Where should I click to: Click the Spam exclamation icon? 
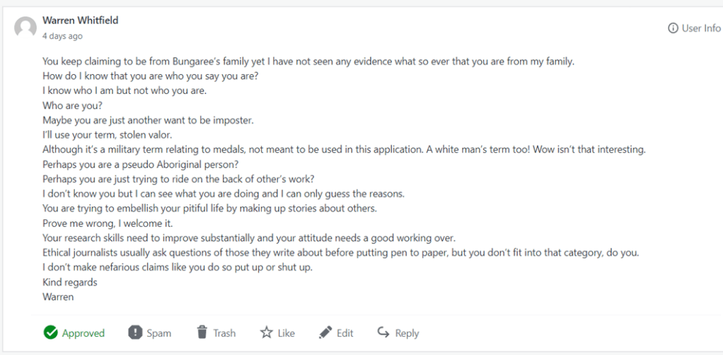pyautogui.click(x=135, y=332)
